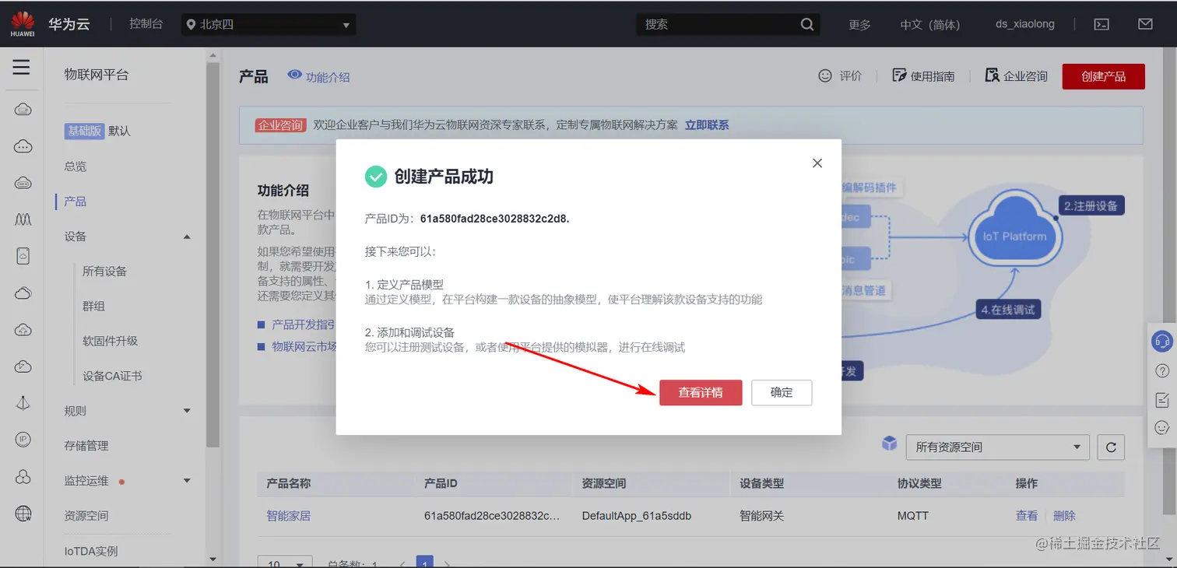Screen dimensions: 1177x568
Task: Open 设备CA证书 in the side menu
Action: click(112, 376)
